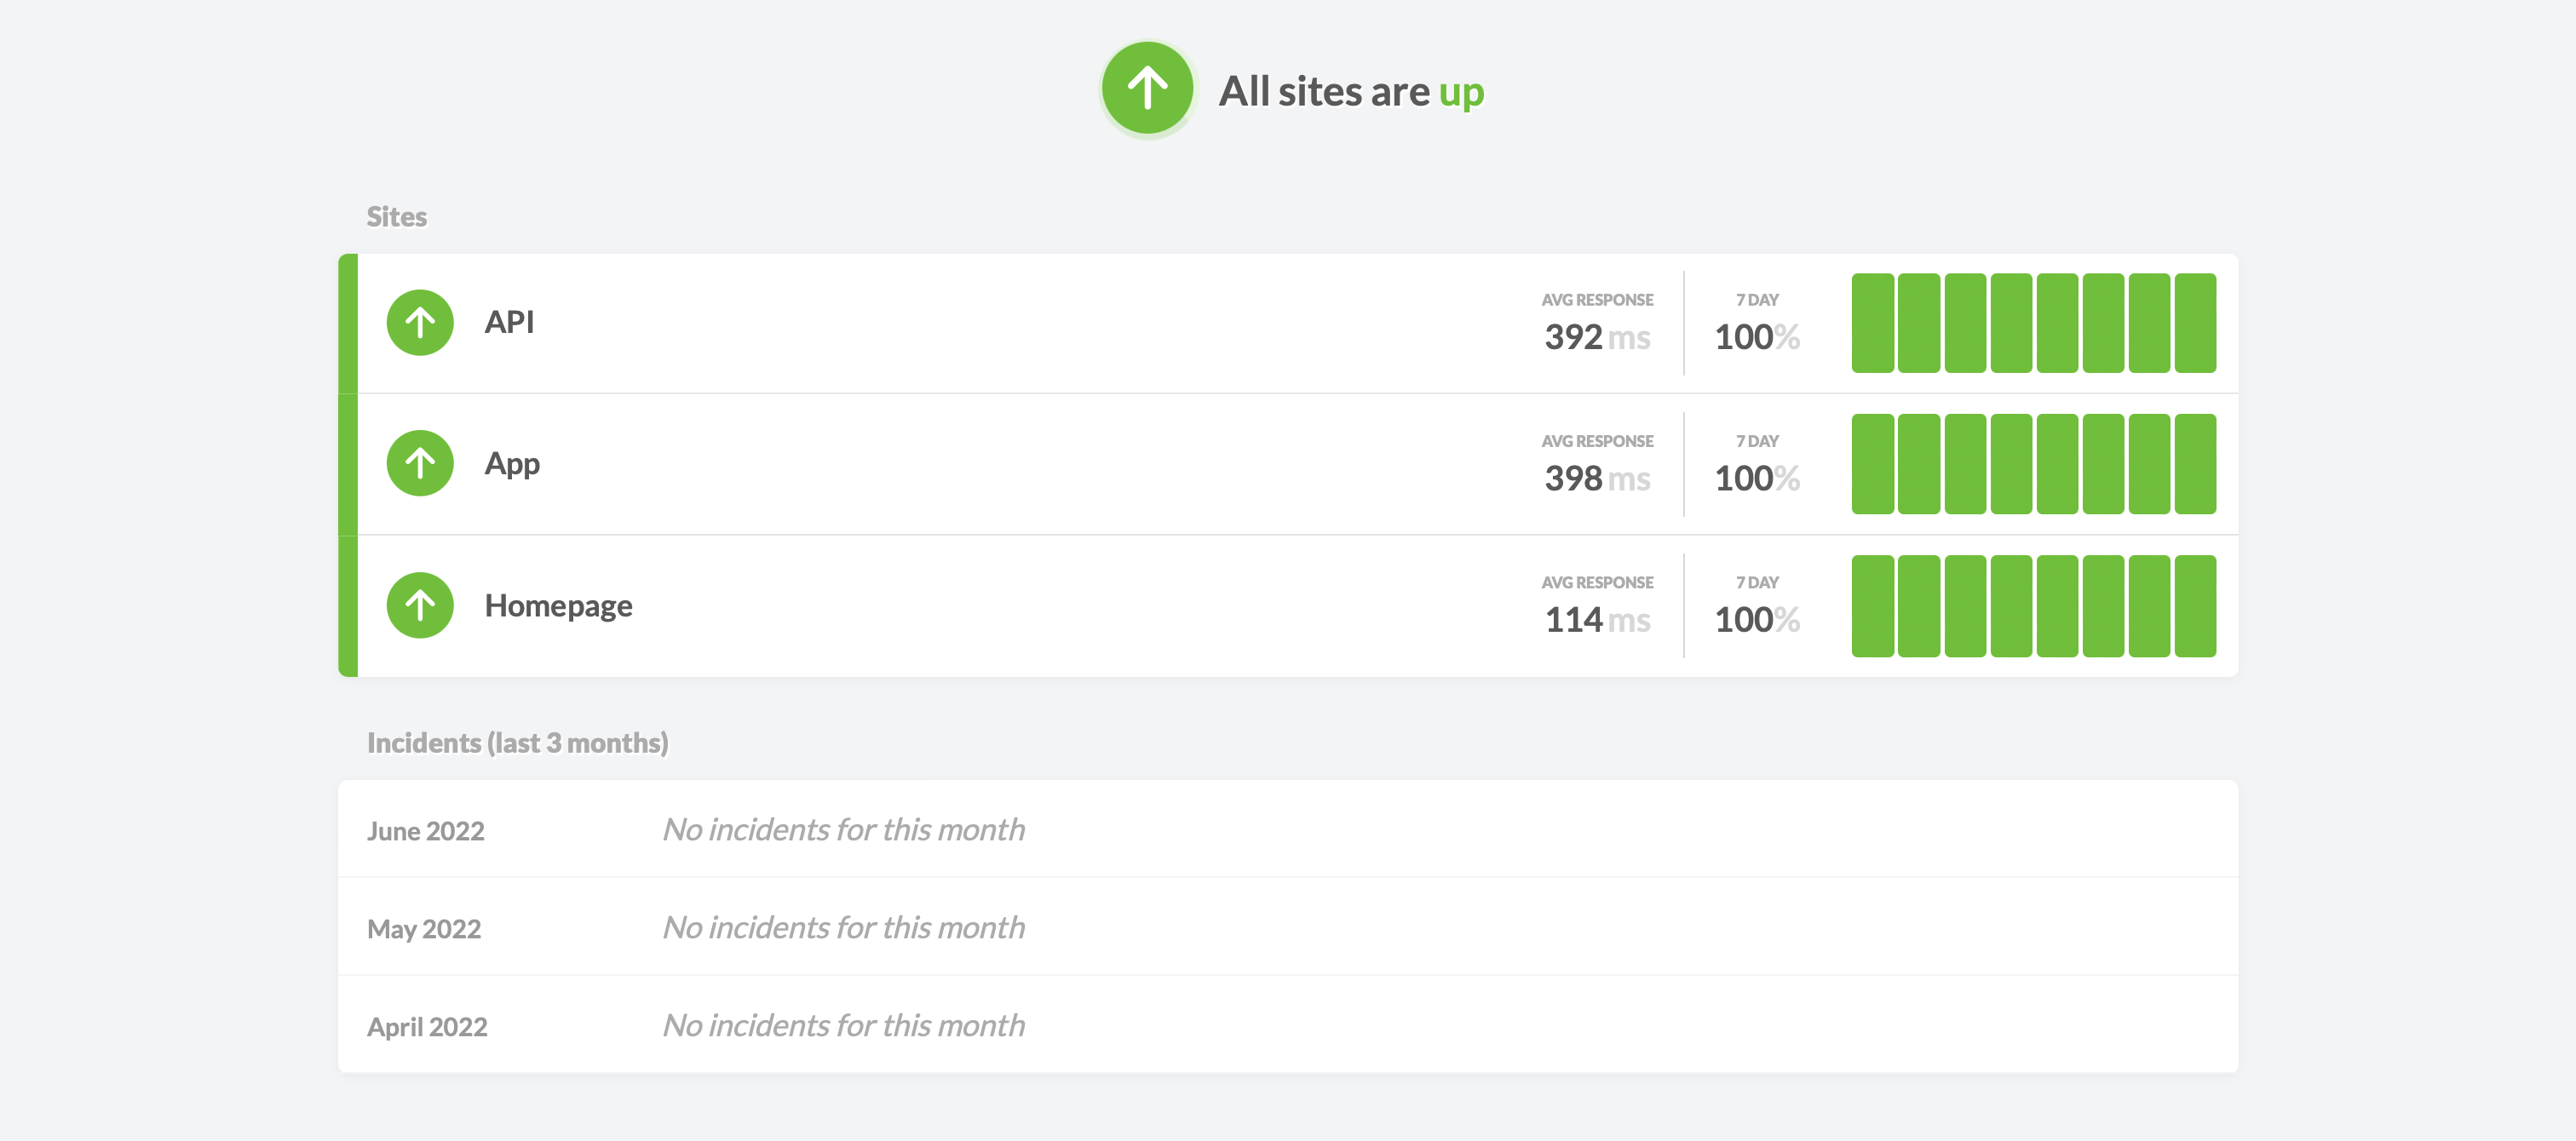Click API 7 day 100% uptime

[x=1756, y=337]
